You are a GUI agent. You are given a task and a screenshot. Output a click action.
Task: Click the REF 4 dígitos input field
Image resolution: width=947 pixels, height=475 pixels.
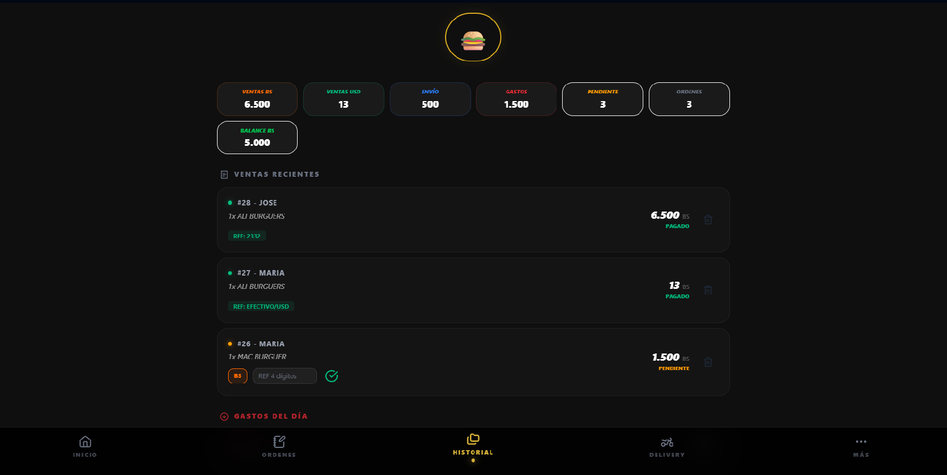(x=285, y=376)
